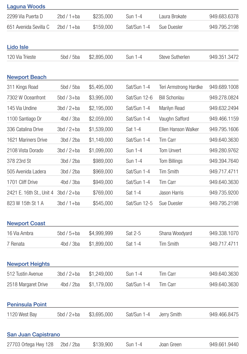Click agent name Tom Billings
This screenshot has width=247, height=354.
point(170,161)
